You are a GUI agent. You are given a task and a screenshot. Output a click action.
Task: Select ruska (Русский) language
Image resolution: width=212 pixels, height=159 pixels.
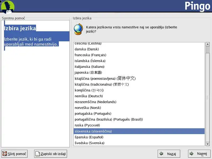[x=139, y=125]
